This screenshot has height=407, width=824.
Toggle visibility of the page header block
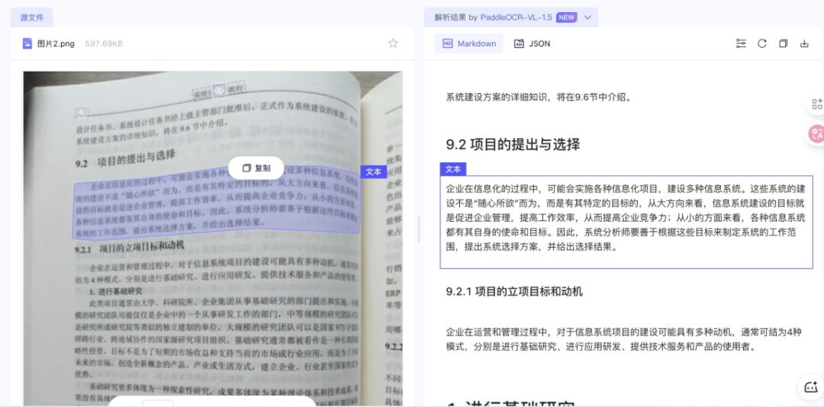[219, 91]
